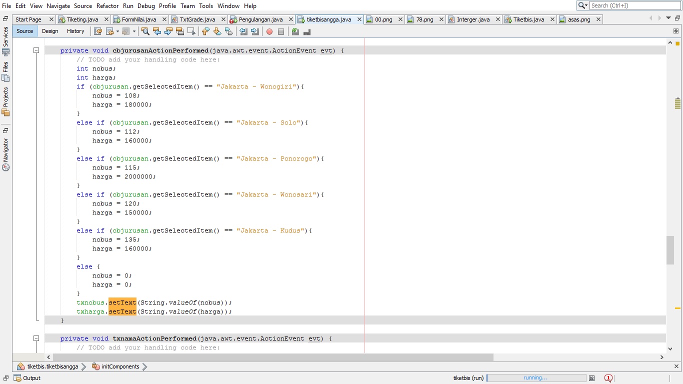Viewport: 683px width, 384px height.
Task: Collapse the cbjurusanActionPerformed method fold
Action: click(36, 50)
